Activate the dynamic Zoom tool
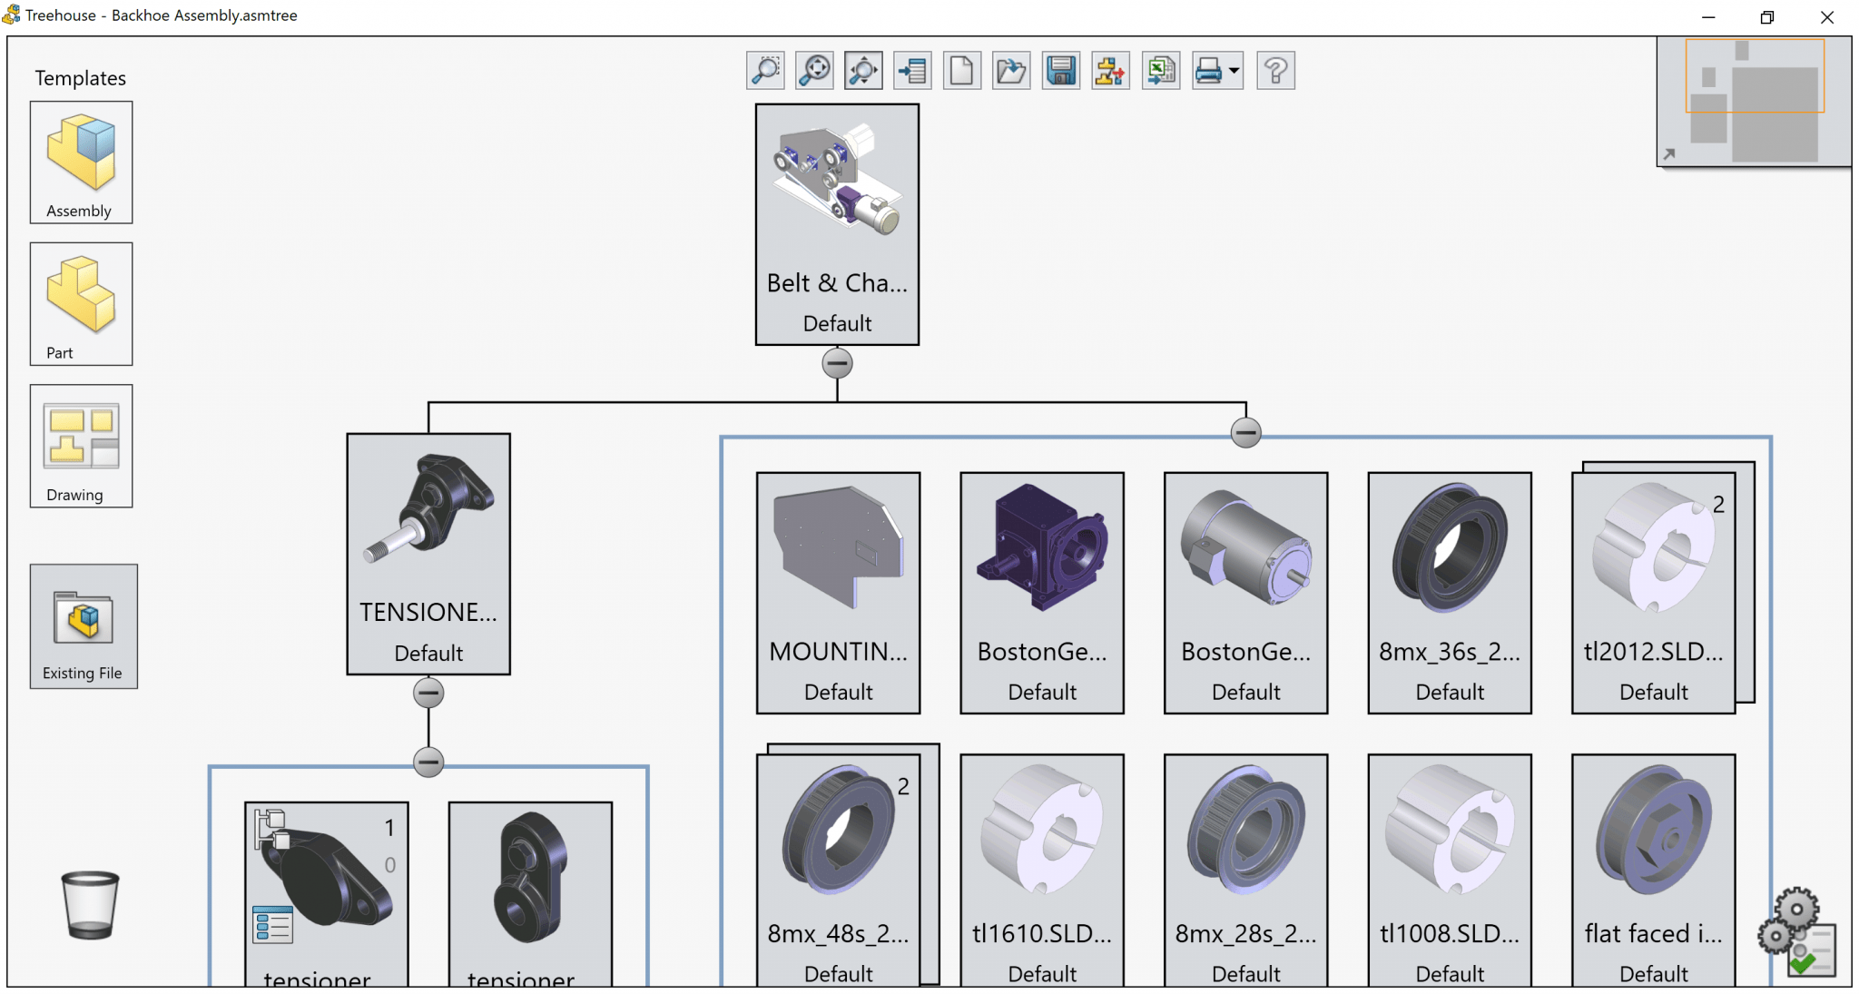 (863, 70)
